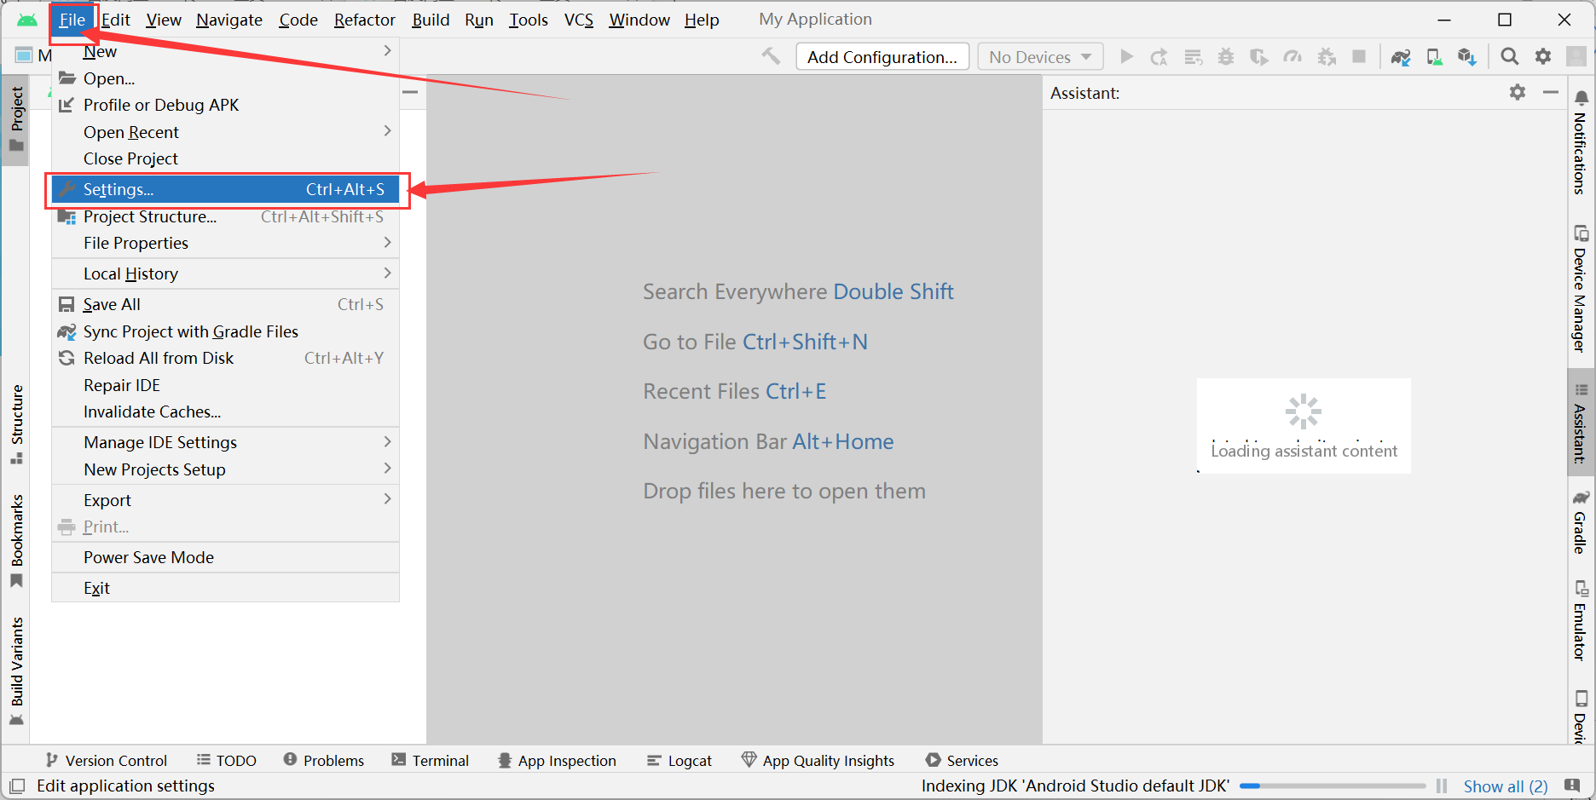Open the Gradle side tab
This screenshot has width=1596, height=800.
point(1581,521)
